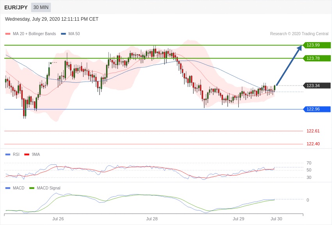Click the MACD Signal legend label
Viewport: 332px width, 225px height.
pyautogui.click(x=48, y=188)
